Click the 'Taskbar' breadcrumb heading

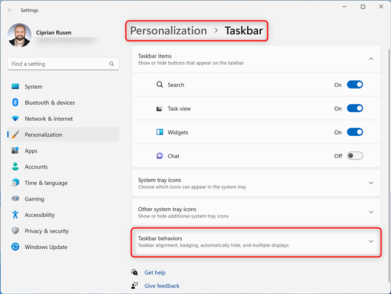[244, 31]
